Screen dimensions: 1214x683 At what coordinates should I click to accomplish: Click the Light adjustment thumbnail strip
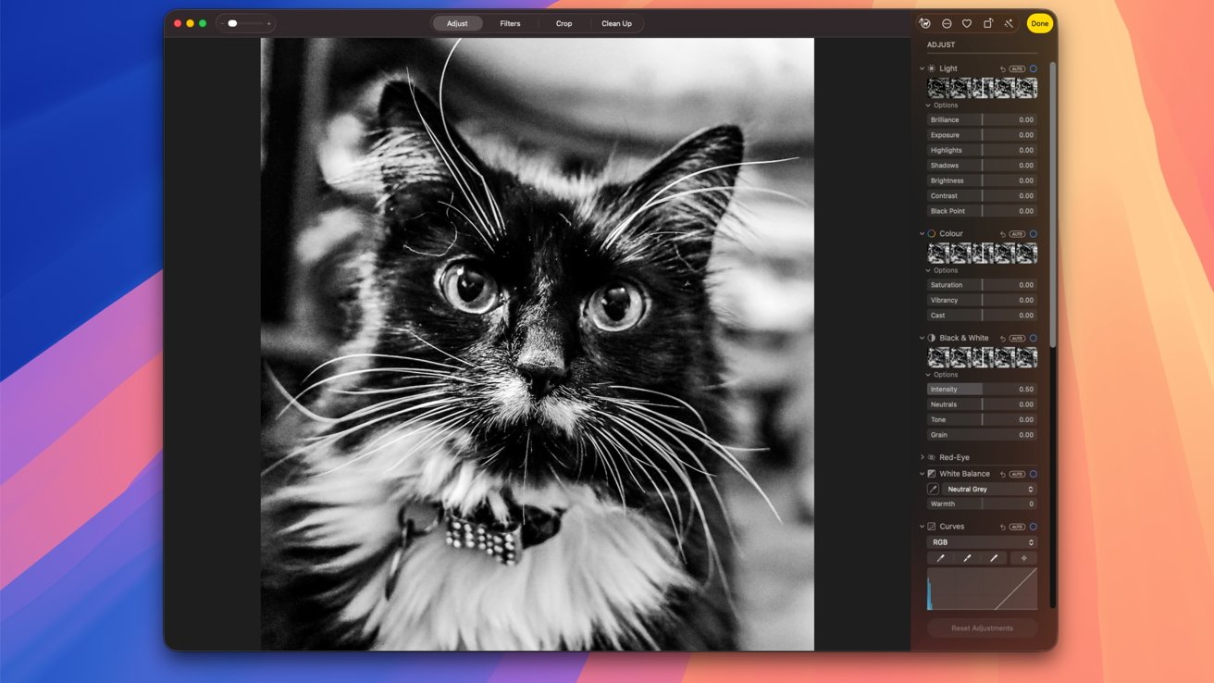click(982, 88)
